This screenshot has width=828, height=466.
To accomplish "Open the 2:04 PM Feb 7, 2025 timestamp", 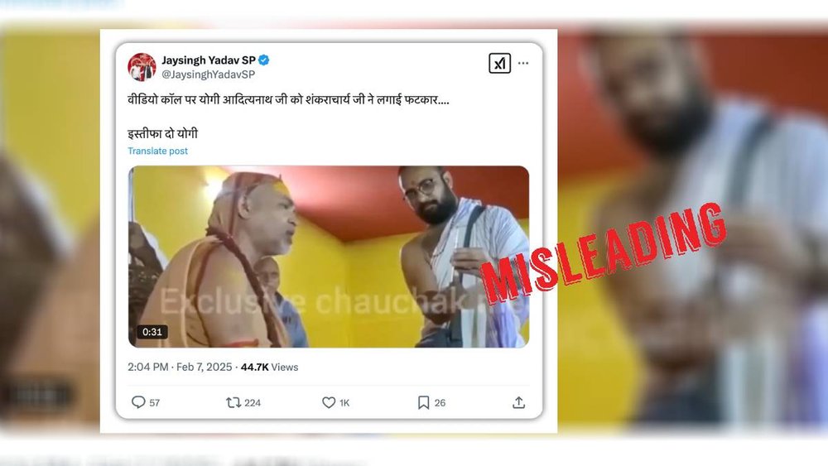I will pos(180,367).
